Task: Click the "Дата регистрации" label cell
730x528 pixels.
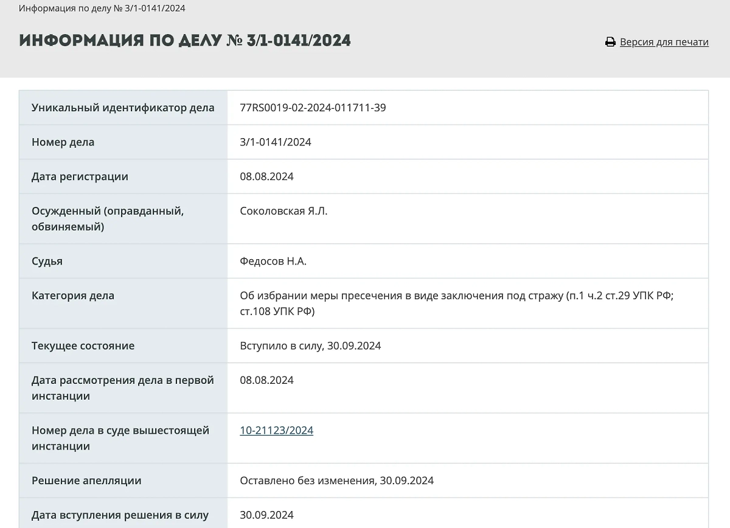Action: click(80, 176)
